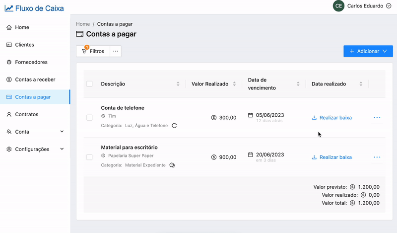Viewport: 397px width, 233px height.
Task: Sort by the Valor Realizado column
Action: [234, 84]
